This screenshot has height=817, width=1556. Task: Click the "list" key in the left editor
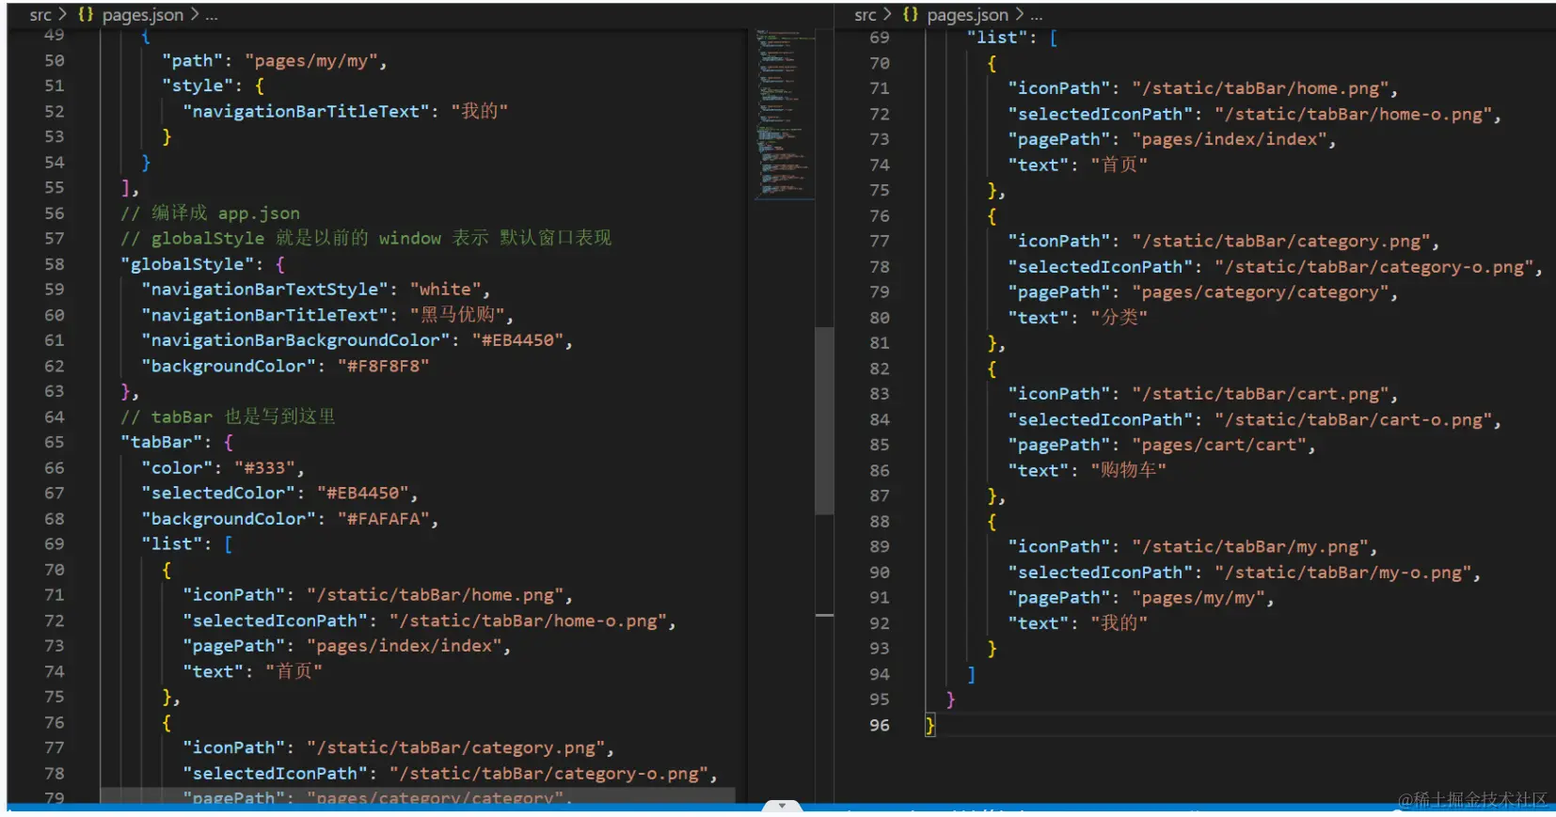pos(172,544)
